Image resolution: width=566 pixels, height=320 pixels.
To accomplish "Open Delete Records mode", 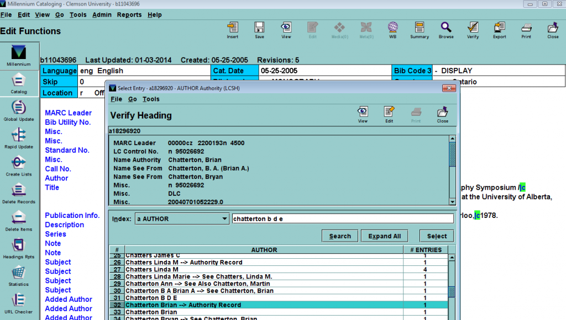I will 19,194.
